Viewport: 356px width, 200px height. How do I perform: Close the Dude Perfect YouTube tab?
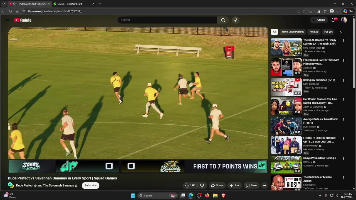coord(49,4)
